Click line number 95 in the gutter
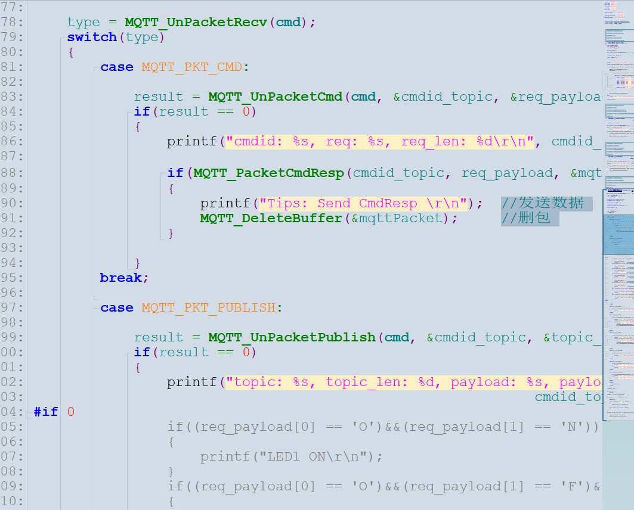 point(12,278)
